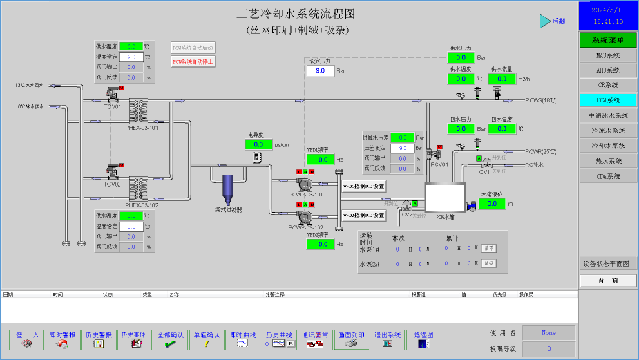Open 设备状态平面图 page
639x360 pixels.
607,264
